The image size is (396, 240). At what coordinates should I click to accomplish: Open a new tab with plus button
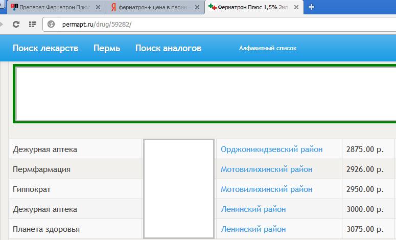pyautogui.click(x=311, y=7)
